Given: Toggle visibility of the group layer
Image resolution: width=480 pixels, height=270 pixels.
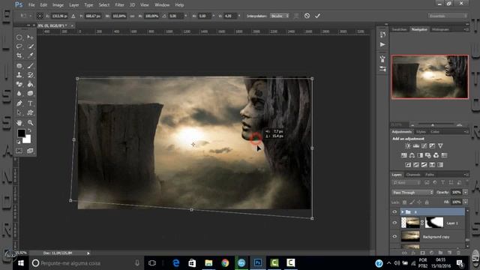Looking at the screenshot, I should pos(394,211).
